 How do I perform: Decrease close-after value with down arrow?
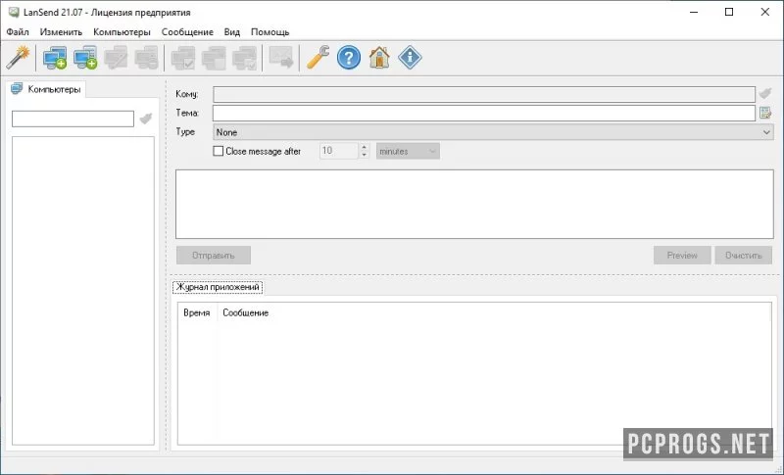point(364,155)
